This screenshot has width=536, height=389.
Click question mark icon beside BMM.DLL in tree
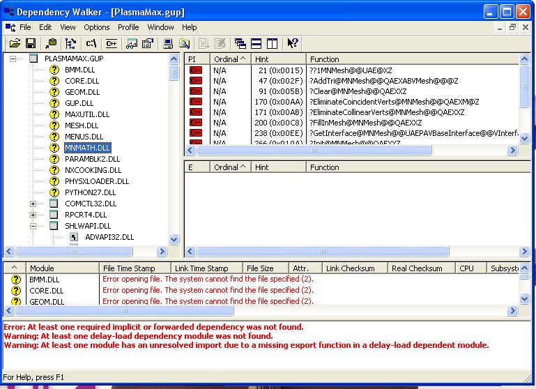pos(54,70)
